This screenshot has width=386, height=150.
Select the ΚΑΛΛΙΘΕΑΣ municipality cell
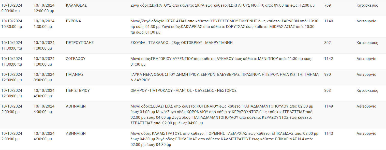pyautogui.click(x=76, y=5)
